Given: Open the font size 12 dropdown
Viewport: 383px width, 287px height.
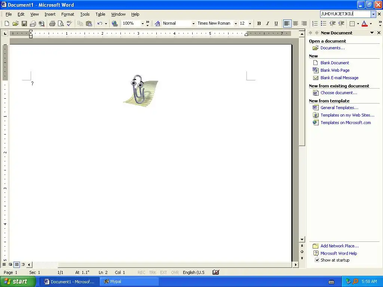Looking at the screenshot, I should (x=250, y=24).
